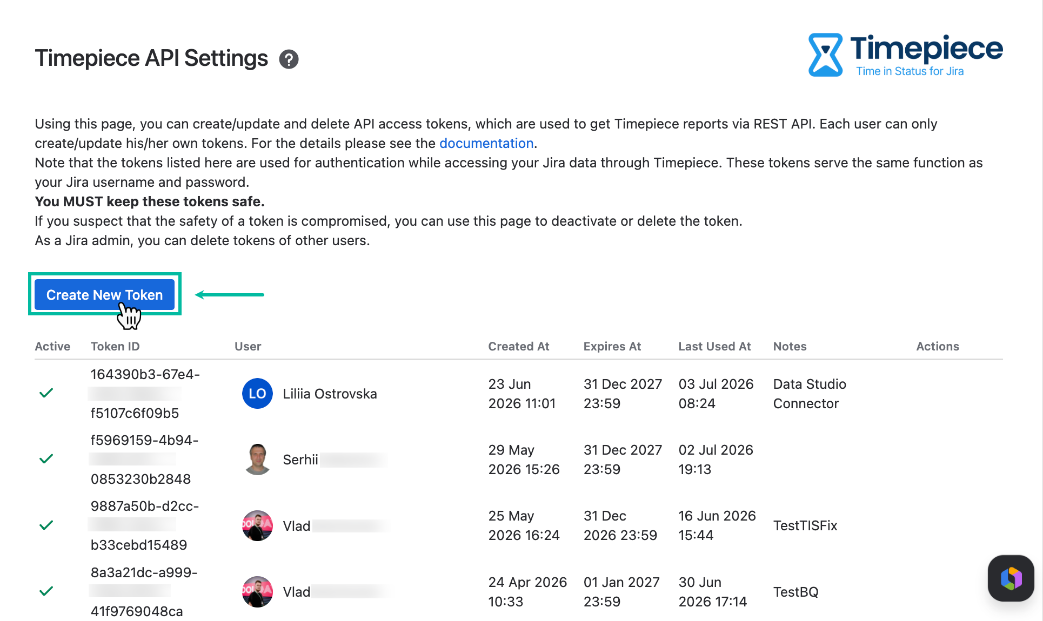Click the user name Liliia Ostrovska

[330, 394]
